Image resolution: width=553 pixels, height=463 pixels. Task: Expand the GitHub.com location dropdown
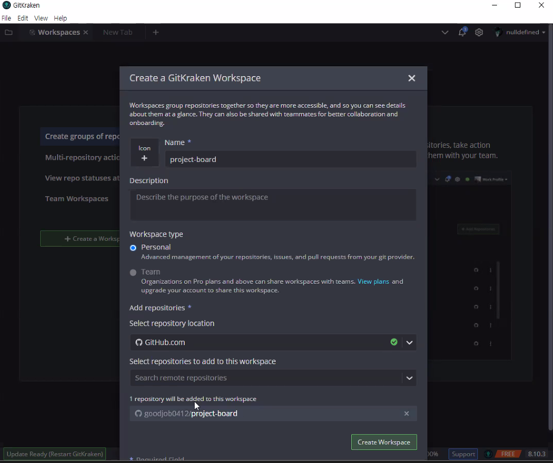[x=409, y=342]
